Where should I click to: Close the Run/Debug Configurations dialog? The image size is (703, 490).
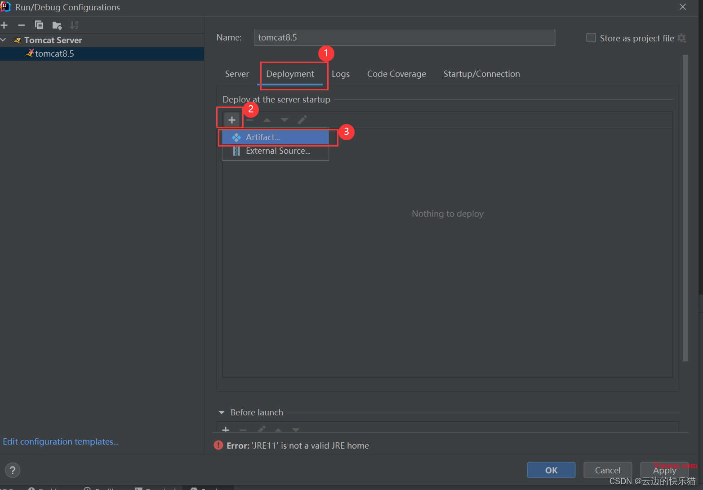(683, 7)
